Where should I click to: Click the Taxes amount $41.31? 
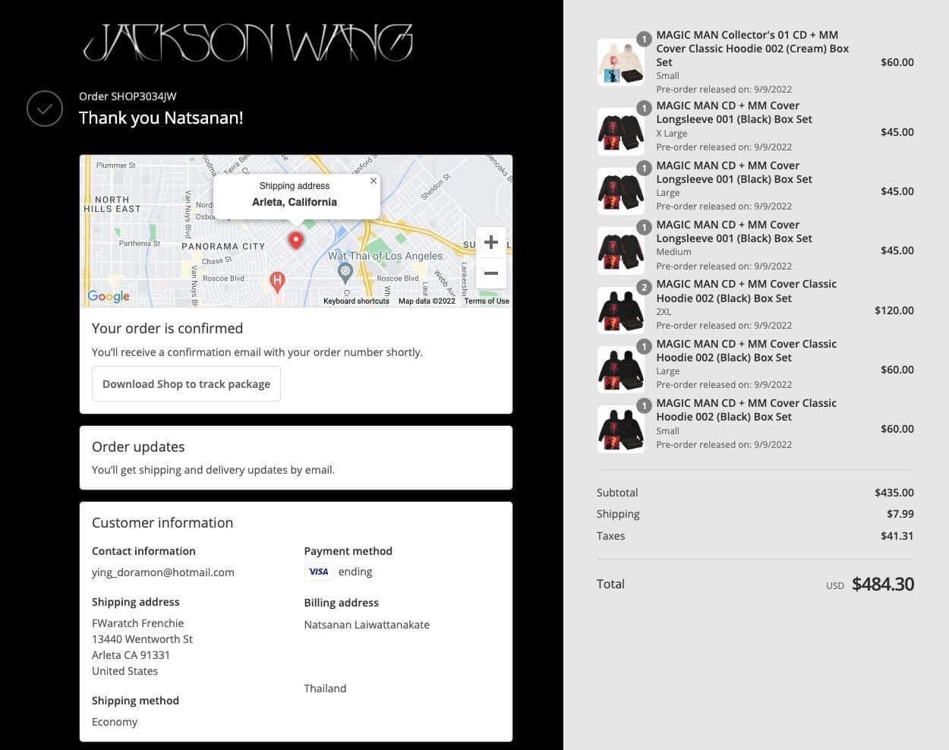click(897, 536)
